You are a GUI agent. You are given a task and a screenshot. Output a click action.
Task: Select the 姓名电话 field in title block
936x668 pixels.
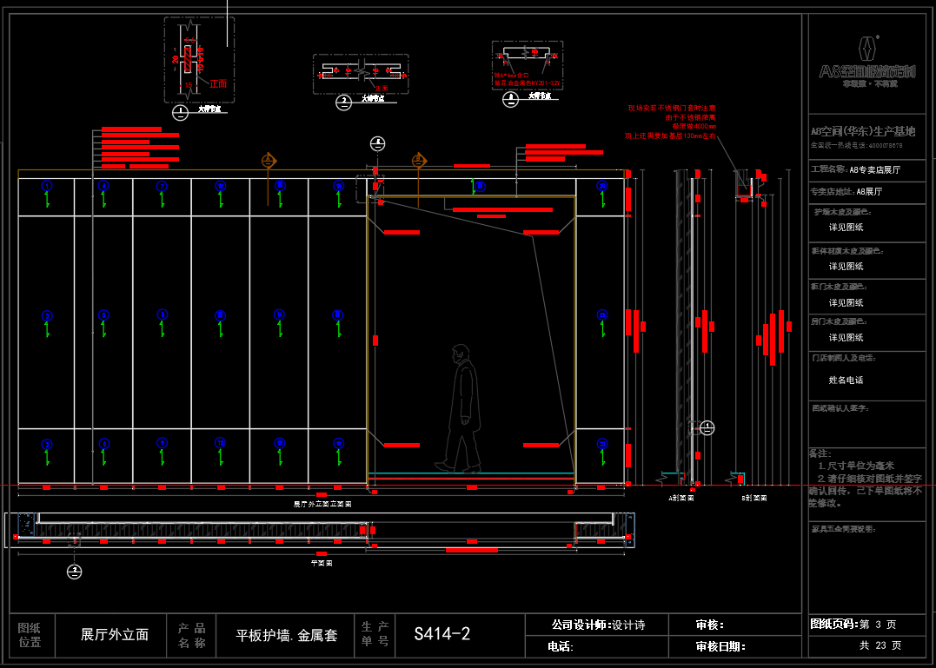tap(846, 380)
